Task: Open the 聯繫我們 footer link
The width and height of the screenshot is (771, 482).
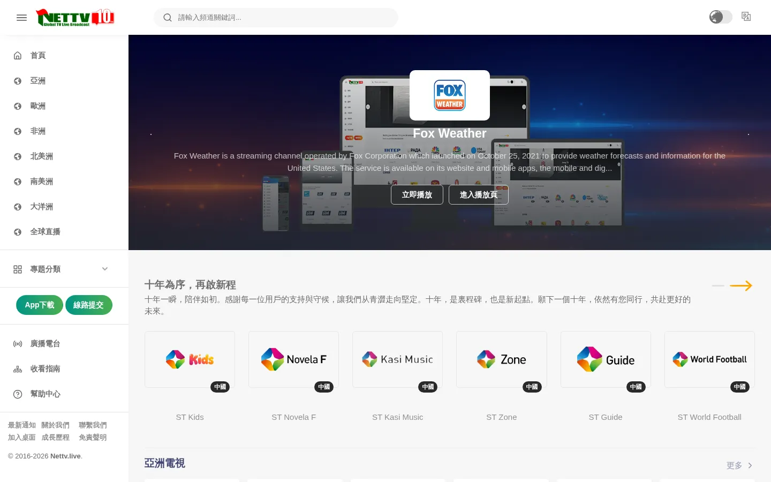Action: (93, 425)
